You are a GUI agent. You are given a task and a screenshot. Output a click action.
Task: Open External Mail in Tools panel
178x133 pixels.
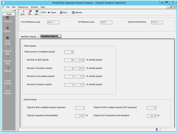tap(8, 60)
